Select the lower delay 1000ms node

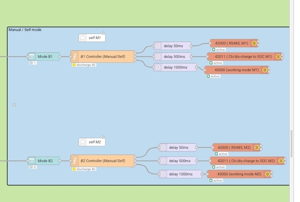pyautogui.click(x=180, y=174)
